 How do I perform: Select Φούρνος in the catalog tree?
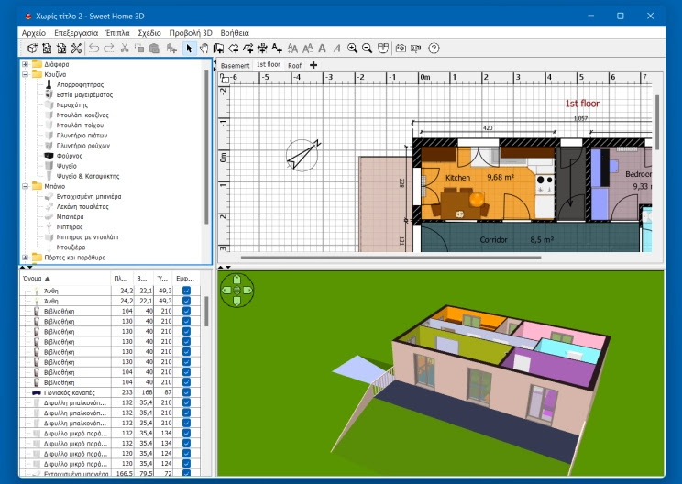point(69,156)
